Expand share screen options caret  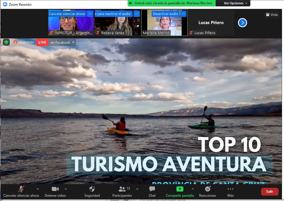click(x=193, y=189)
